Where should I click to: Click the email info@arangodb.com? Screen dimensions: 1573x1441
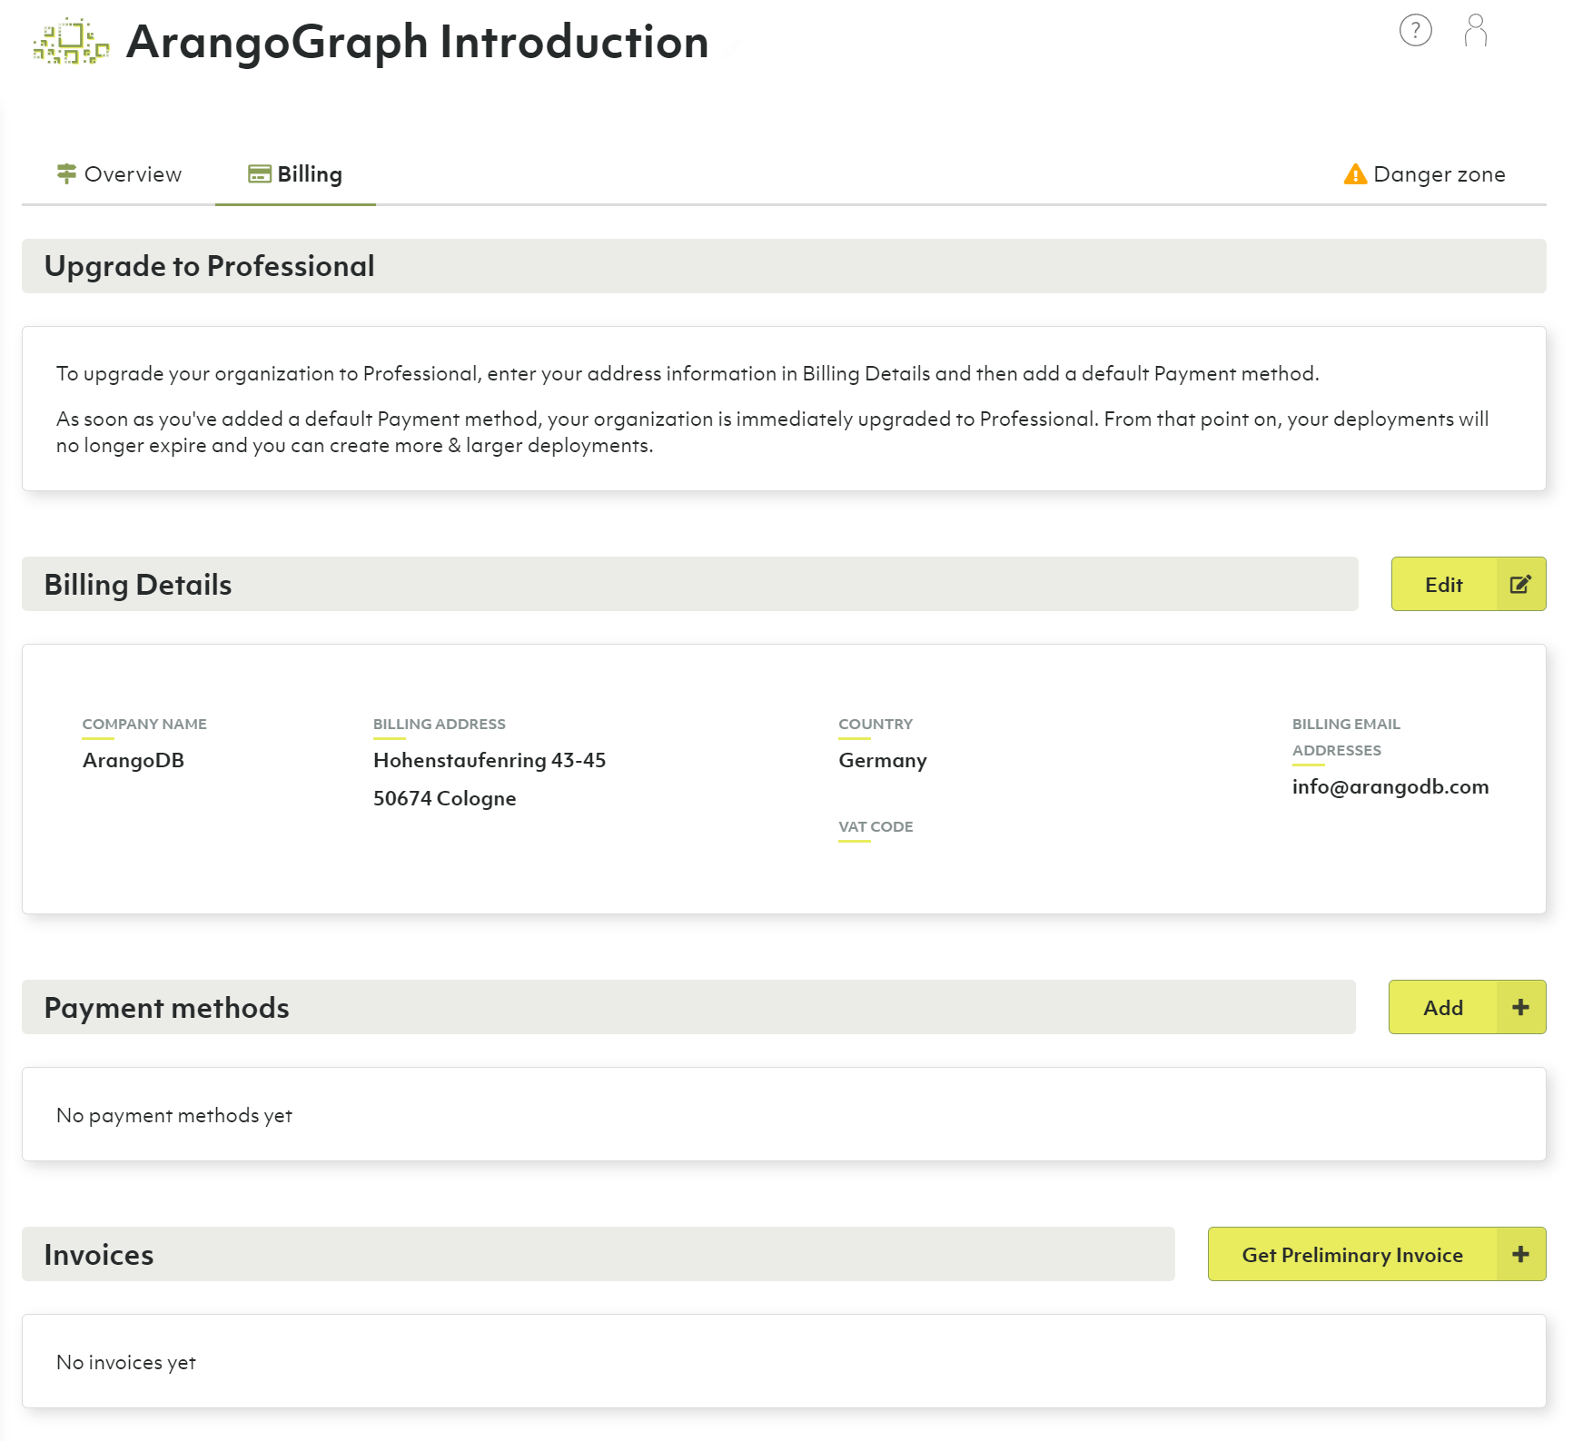click(1390, 787)
